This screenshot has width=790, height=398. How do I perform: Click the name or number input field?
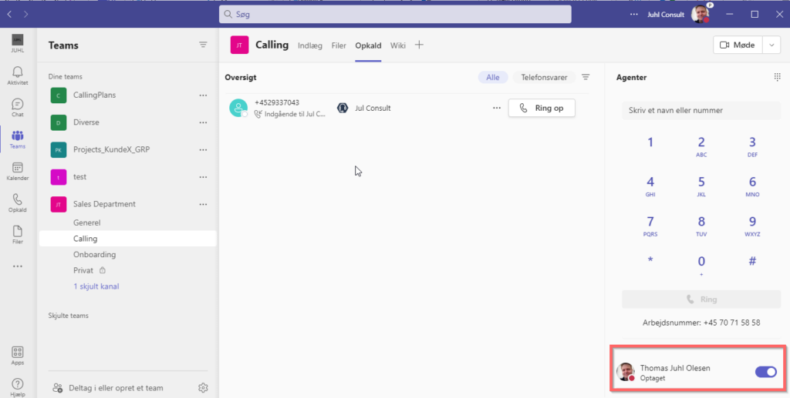coord(701,110)
